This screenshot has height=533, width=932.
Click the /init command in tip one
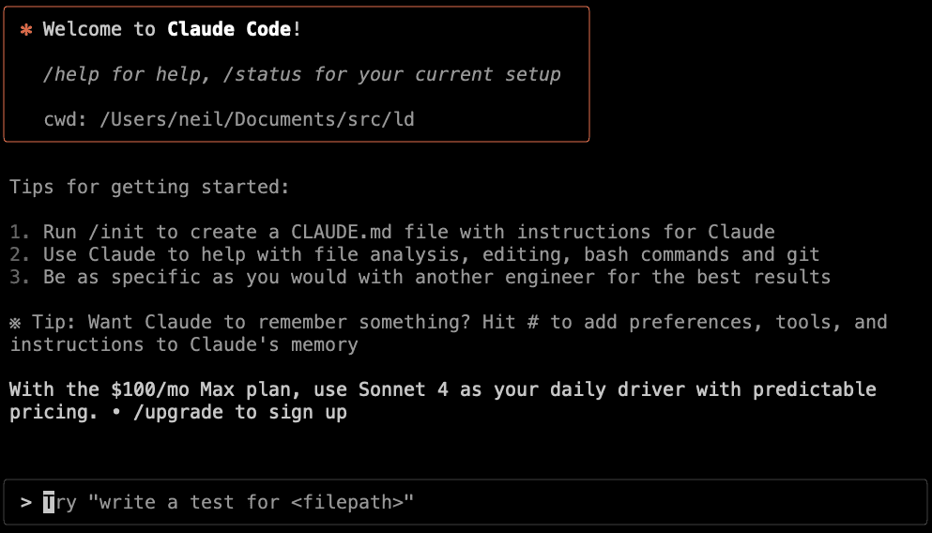[x=115, y=232]
